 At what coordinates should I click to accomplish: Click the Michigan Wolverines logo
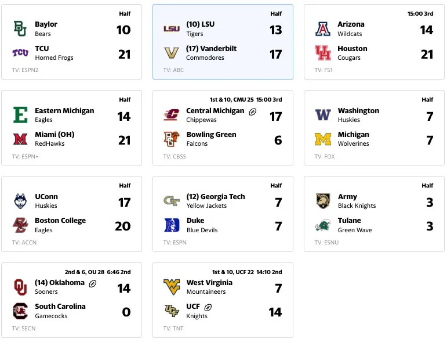pyautogui.click(x=323, y=139)
